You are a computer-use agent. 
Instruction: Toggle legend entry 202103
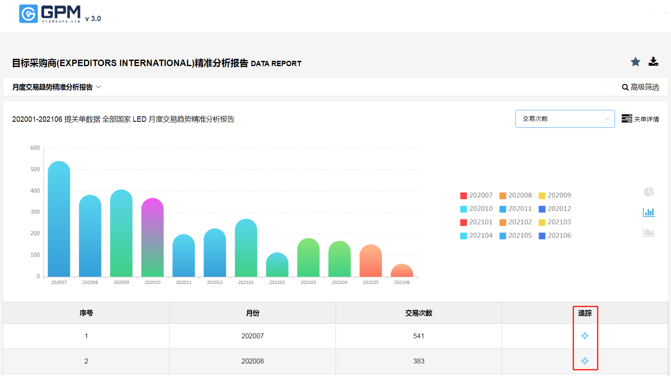[555, 222]
